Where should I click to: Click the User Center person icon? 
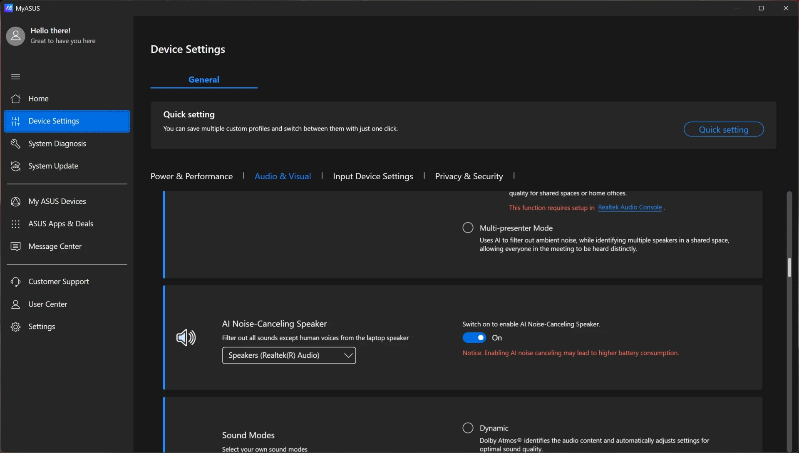coord(15,304)
